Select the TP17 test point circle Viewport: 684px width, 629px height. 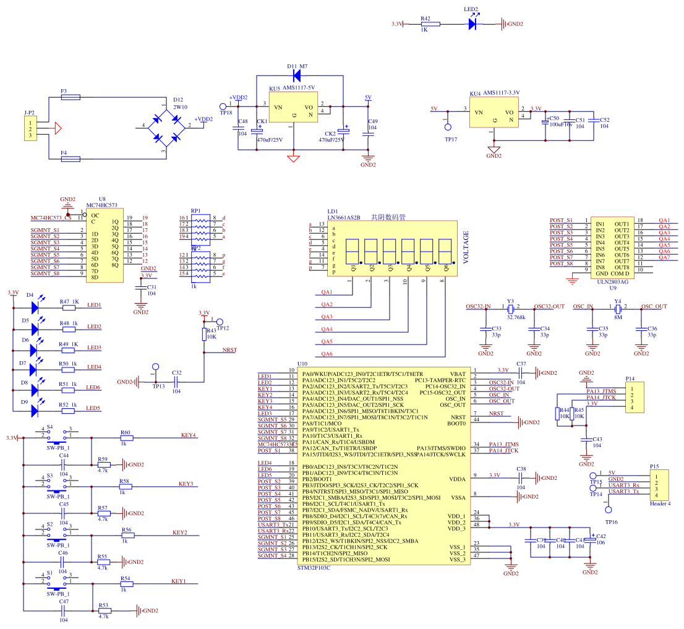tap(448, 127)
